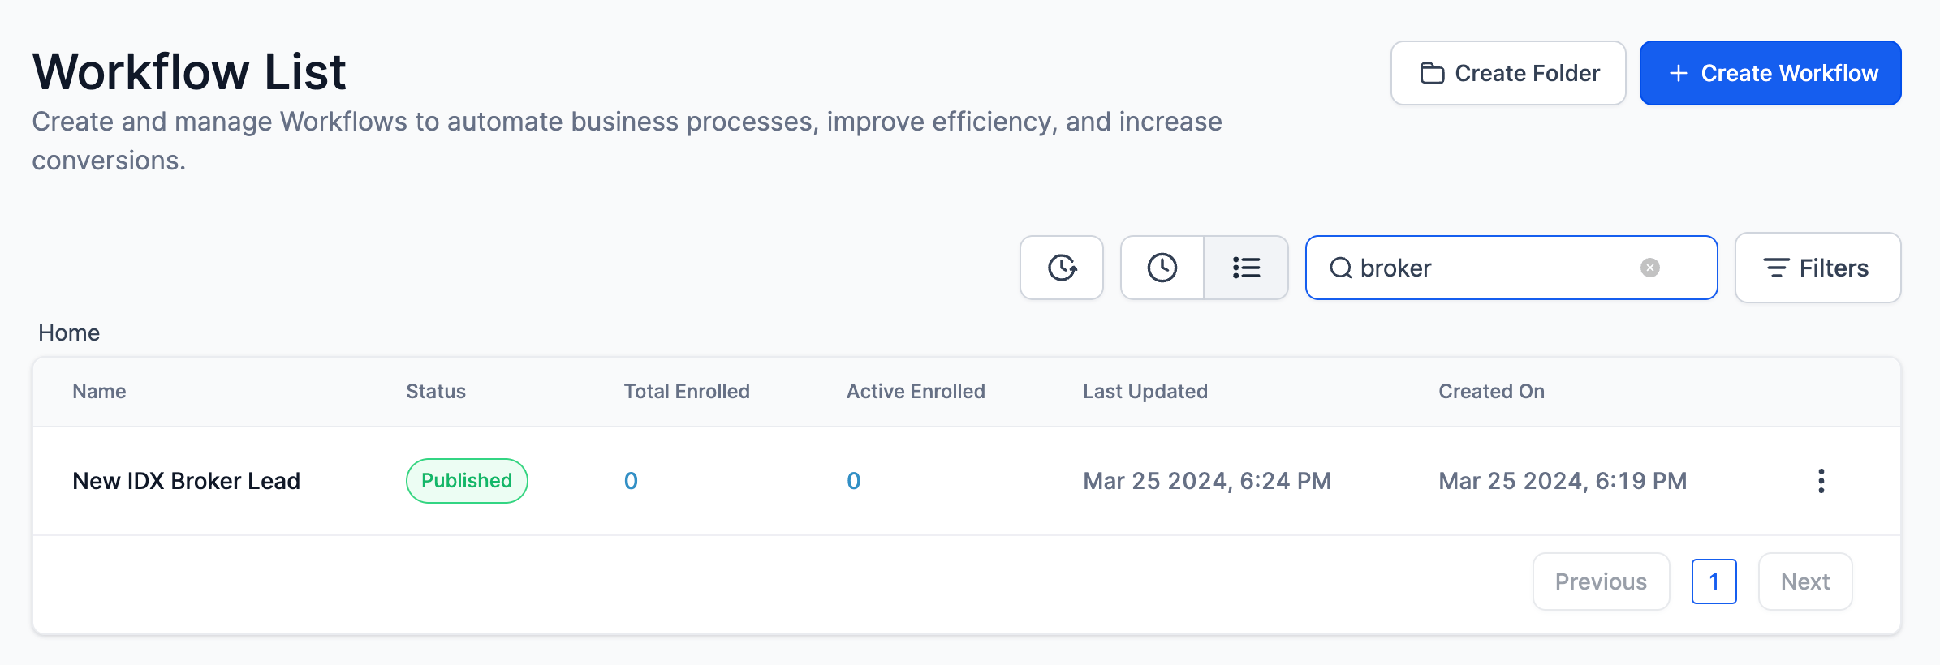
Task: Go to Previous page
Action: (x=1601, y=581)
